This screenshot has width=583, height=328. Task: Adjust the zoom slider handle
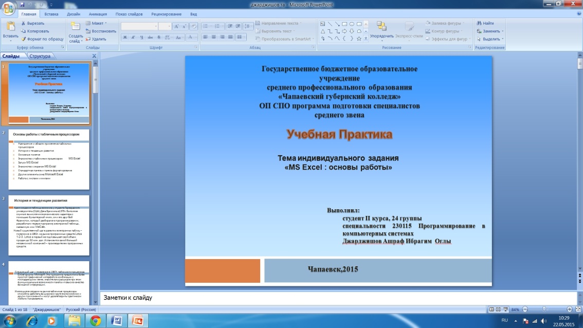tap(544, 309)
